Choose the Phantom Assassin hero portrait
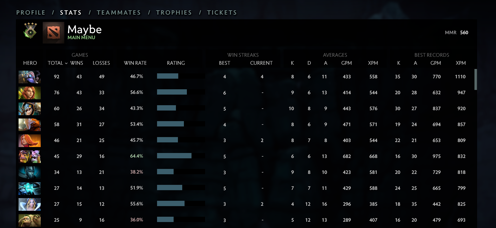The width and height of the screenshot is (496, 228). click(29, 172)
